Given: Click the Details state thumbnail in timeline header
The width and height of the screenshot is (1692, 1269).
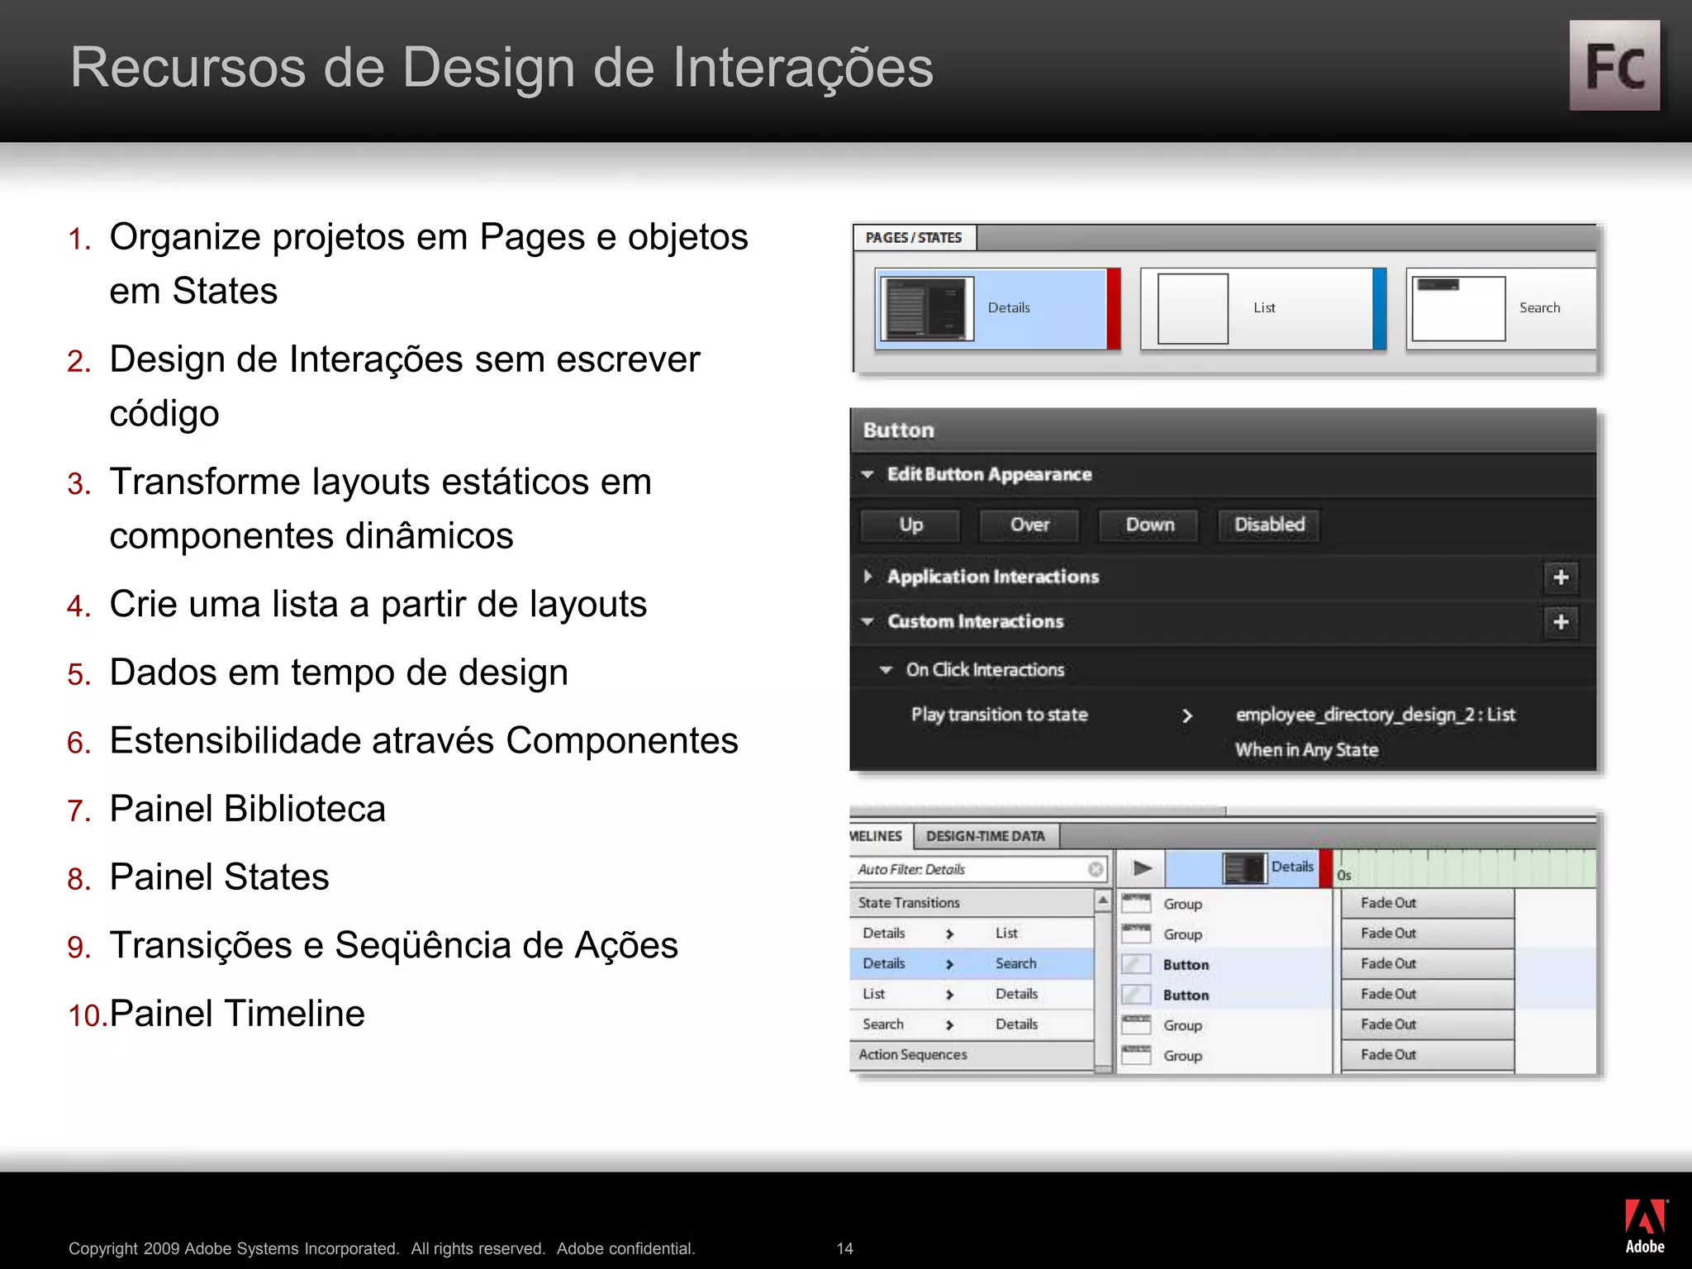Looking at the screenshot, I should tap(1244, 868).
